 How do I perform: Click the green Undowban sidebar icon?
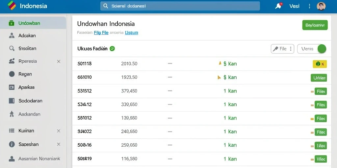12,23
